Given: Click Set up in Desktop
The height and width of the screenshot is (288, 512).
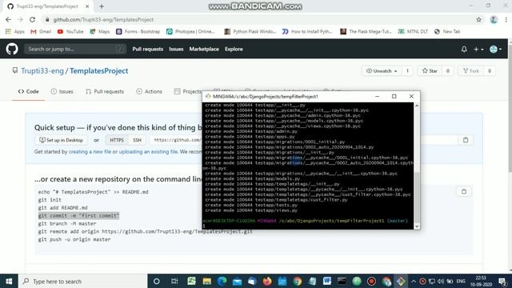Looking at the screenshot, I should pos(61,140).
